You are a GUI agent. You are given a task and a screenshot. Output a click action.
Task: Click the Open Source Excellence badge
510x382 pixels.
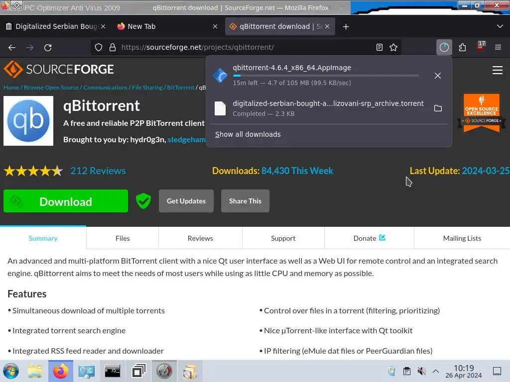482,112
